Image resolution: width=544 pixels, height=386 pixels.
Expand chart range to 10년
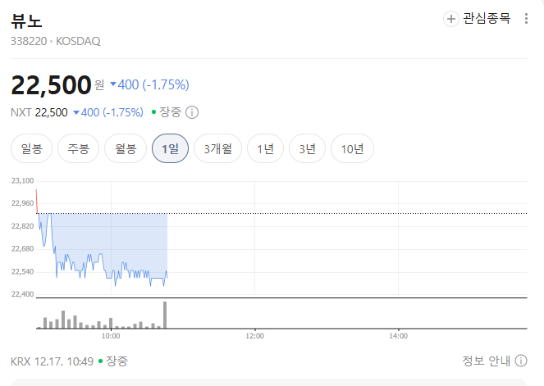[x=352, y=148]
